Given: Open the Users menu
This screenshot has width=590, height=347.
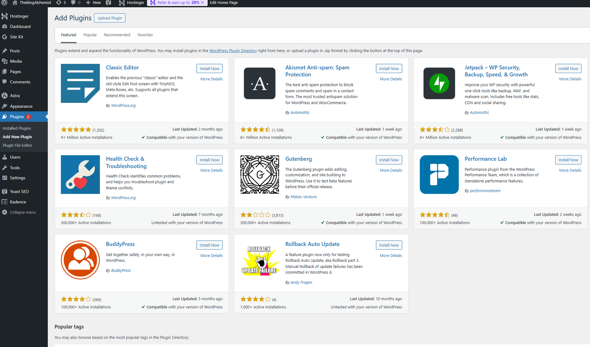Looking at the screenshot, I should coord(15,157).
